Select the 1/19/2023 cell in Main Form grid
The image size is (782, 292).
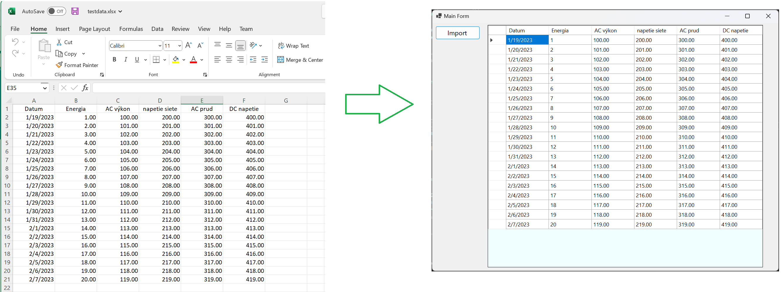coord(527,40)
